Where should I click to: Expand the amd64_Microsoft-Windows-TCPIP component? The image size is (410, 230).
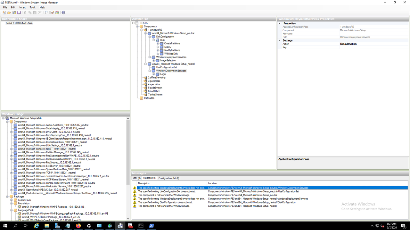pos(11,172)
